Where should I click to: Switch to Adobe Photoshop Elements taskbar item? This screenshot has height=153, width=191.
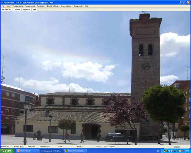tap(76, 151)
